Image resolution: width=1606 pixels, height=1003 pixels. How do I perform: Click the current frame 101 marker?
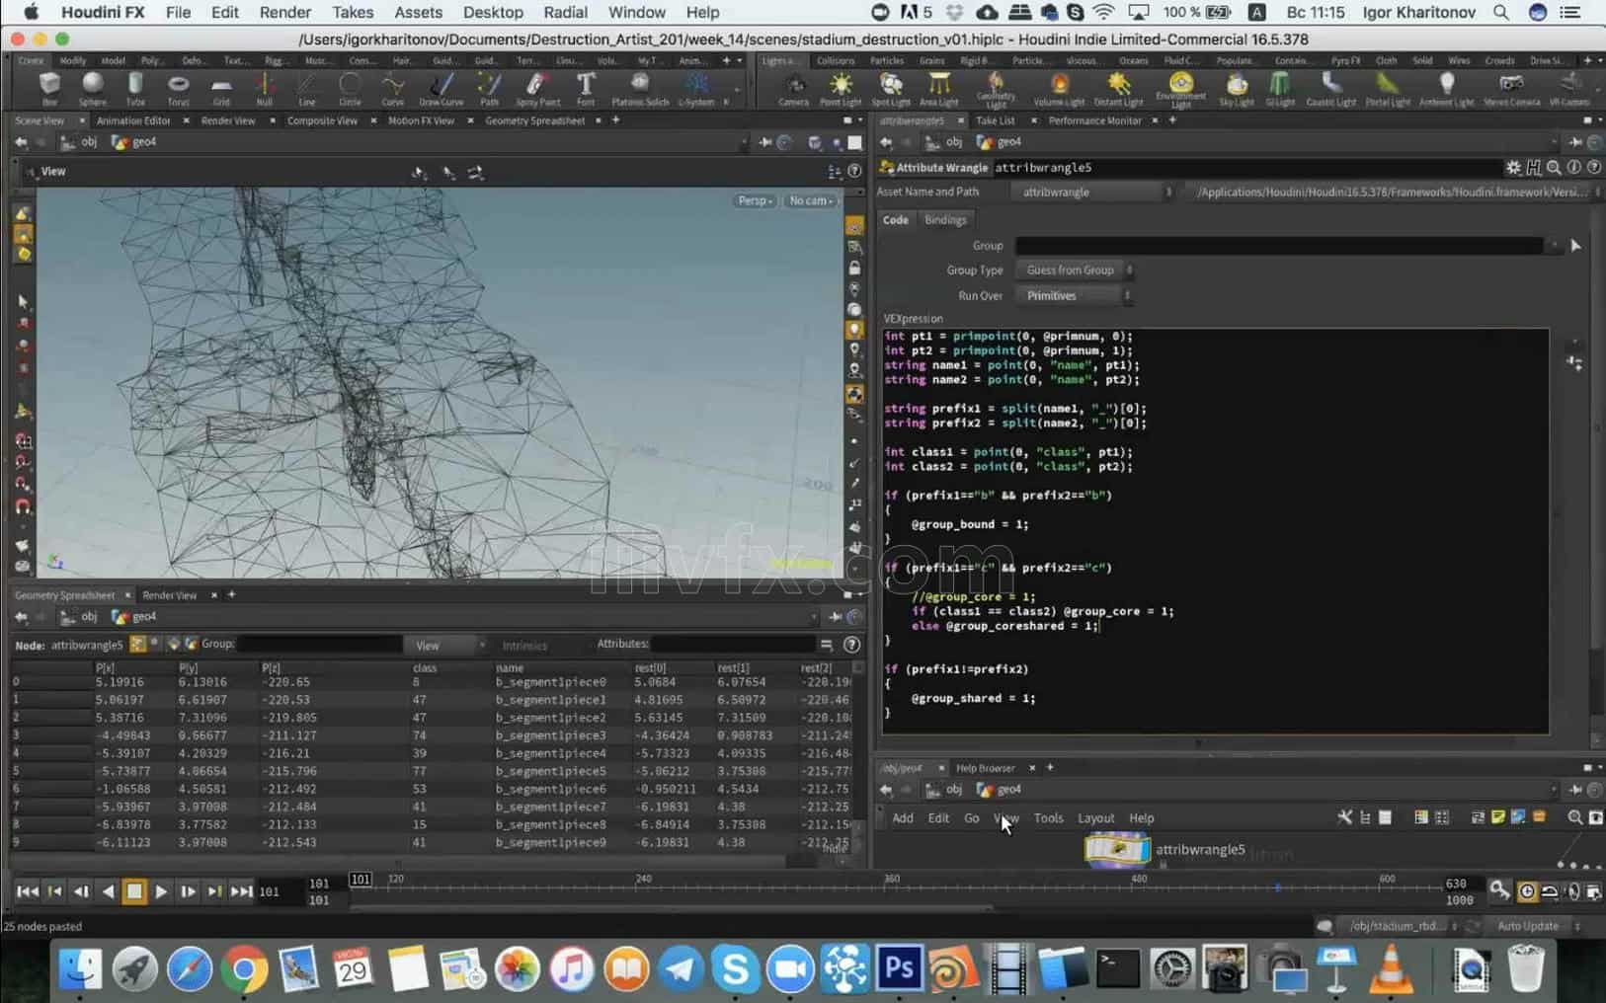tap(361, 880)
